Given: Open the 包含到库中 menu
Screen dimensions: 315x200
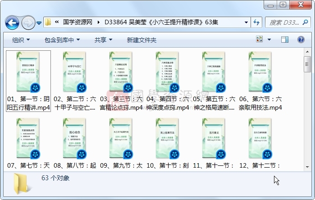Looking at the screenshot, I should pyautogui.click(x=62, y=40).
